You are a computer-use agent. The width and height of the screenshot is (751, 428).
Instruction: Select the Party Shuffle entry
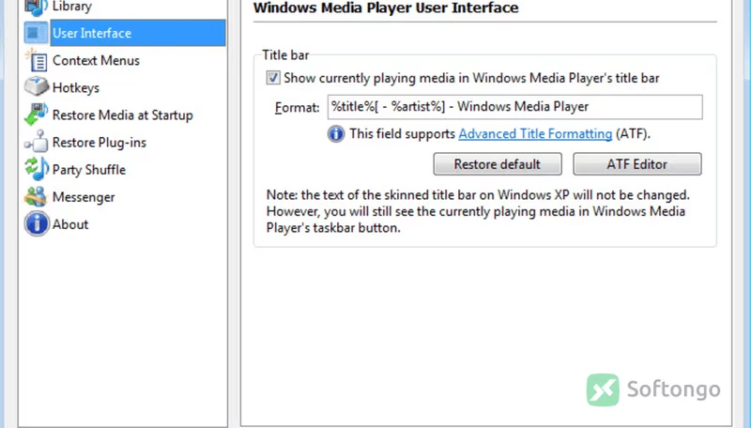pos(89,170)
